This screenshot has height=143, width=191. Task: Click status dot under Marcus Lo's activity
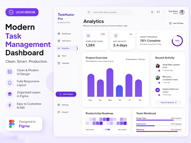tap(159, 83)
